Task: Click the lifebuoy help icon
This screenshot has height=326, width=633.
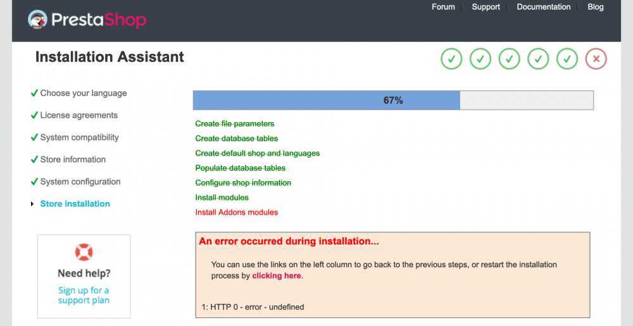Action: point(84,252)
